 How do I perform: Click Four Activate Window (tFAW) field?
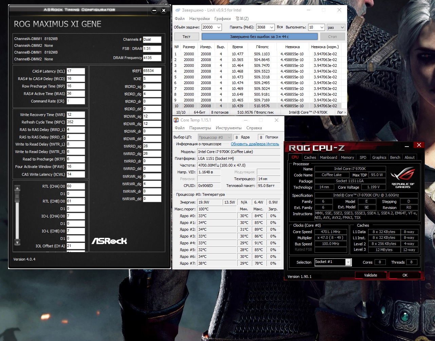pyautogui.click(x=76, y=167)
